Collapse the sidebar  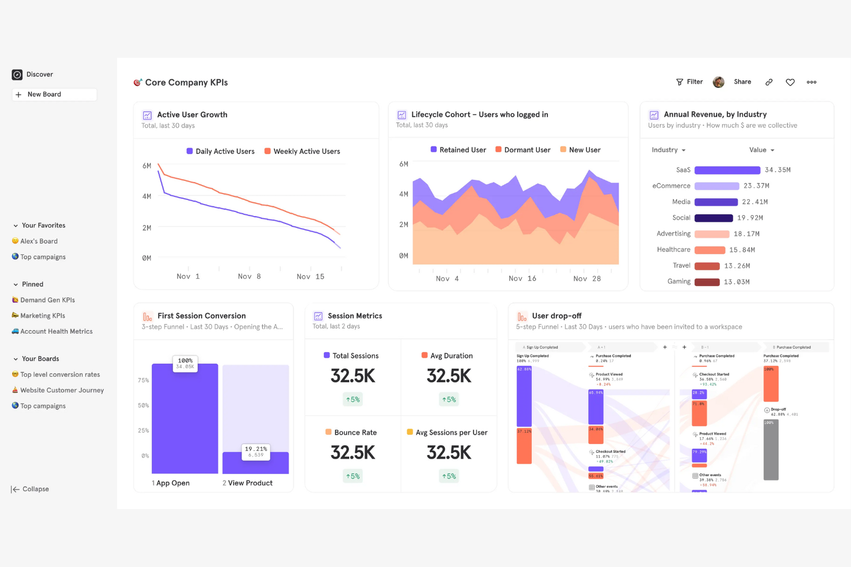[x=30, y=489]
